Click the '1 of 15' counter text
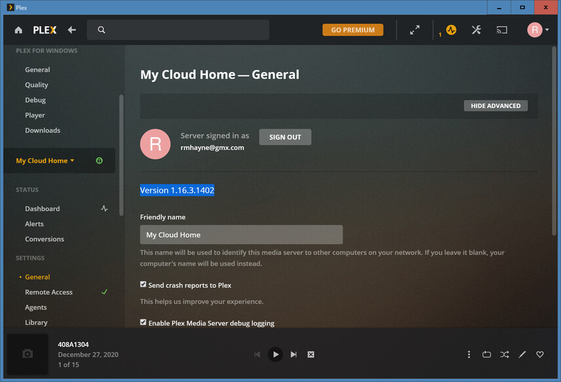561x382 pixels. click(x=68, y=365)
